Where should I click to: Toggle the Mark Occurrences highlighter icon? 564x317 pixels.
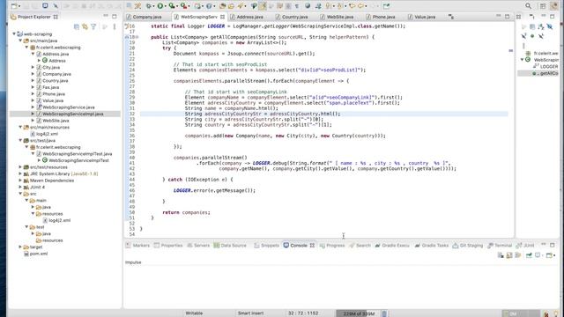[x=263, y=6]
